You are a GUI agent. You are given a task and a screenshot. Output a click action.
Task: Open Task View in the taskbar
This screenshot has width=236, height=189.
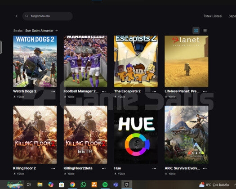tap(29, 184)
